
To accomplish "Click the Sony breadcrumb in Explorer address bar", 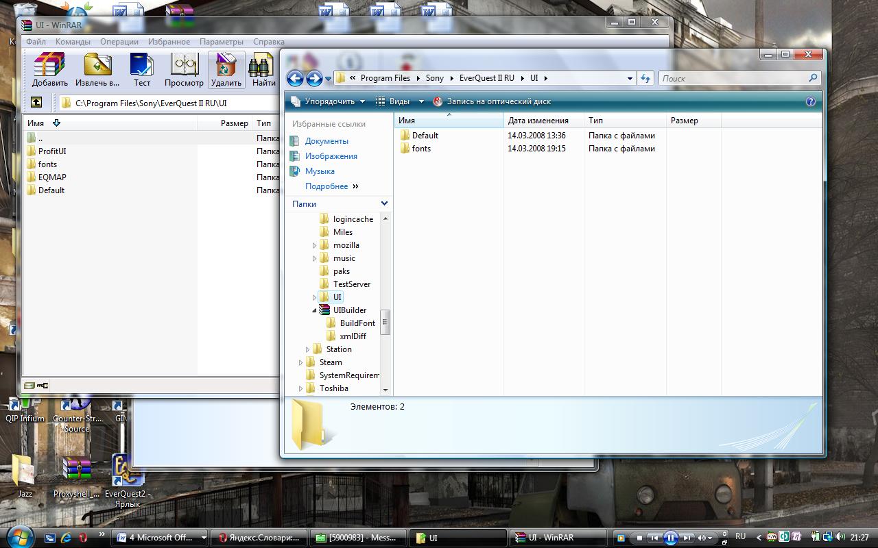I will click(x=435, y=78).
